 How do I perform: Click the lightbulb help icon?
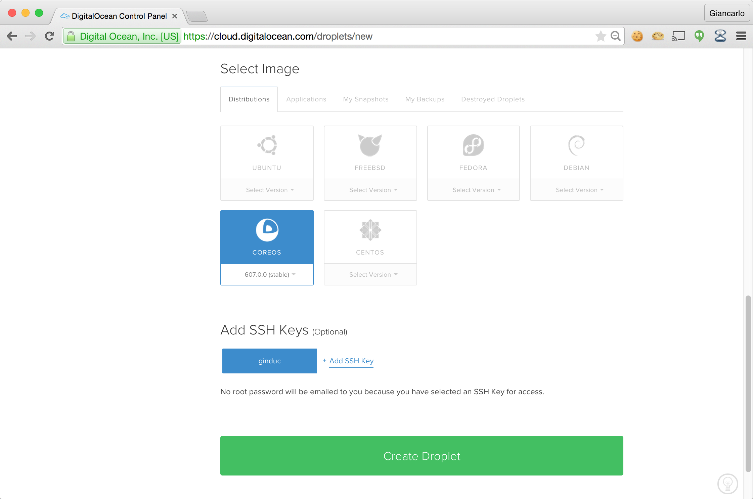coord(728,484)
